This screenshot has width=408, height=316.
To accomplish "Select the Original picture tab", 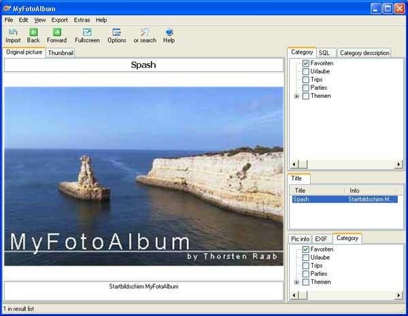I will 24,52.
